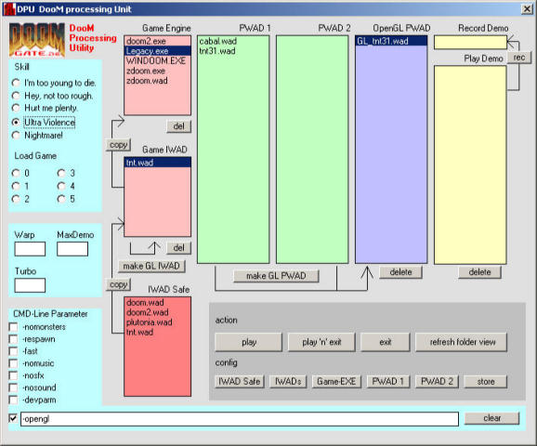The image size is (537, 446).
Task: Click play 'n' exit button
Action: pyautogui.click(x=321, y=342)
